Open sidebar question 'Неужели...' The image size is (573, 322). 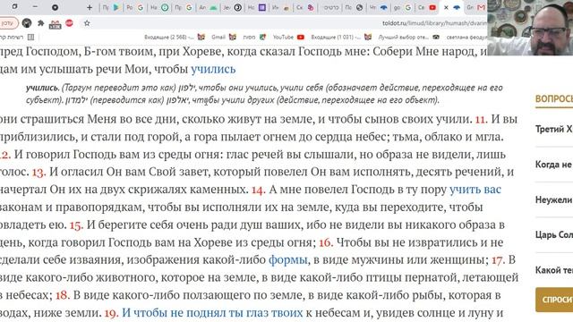point(554,199)
